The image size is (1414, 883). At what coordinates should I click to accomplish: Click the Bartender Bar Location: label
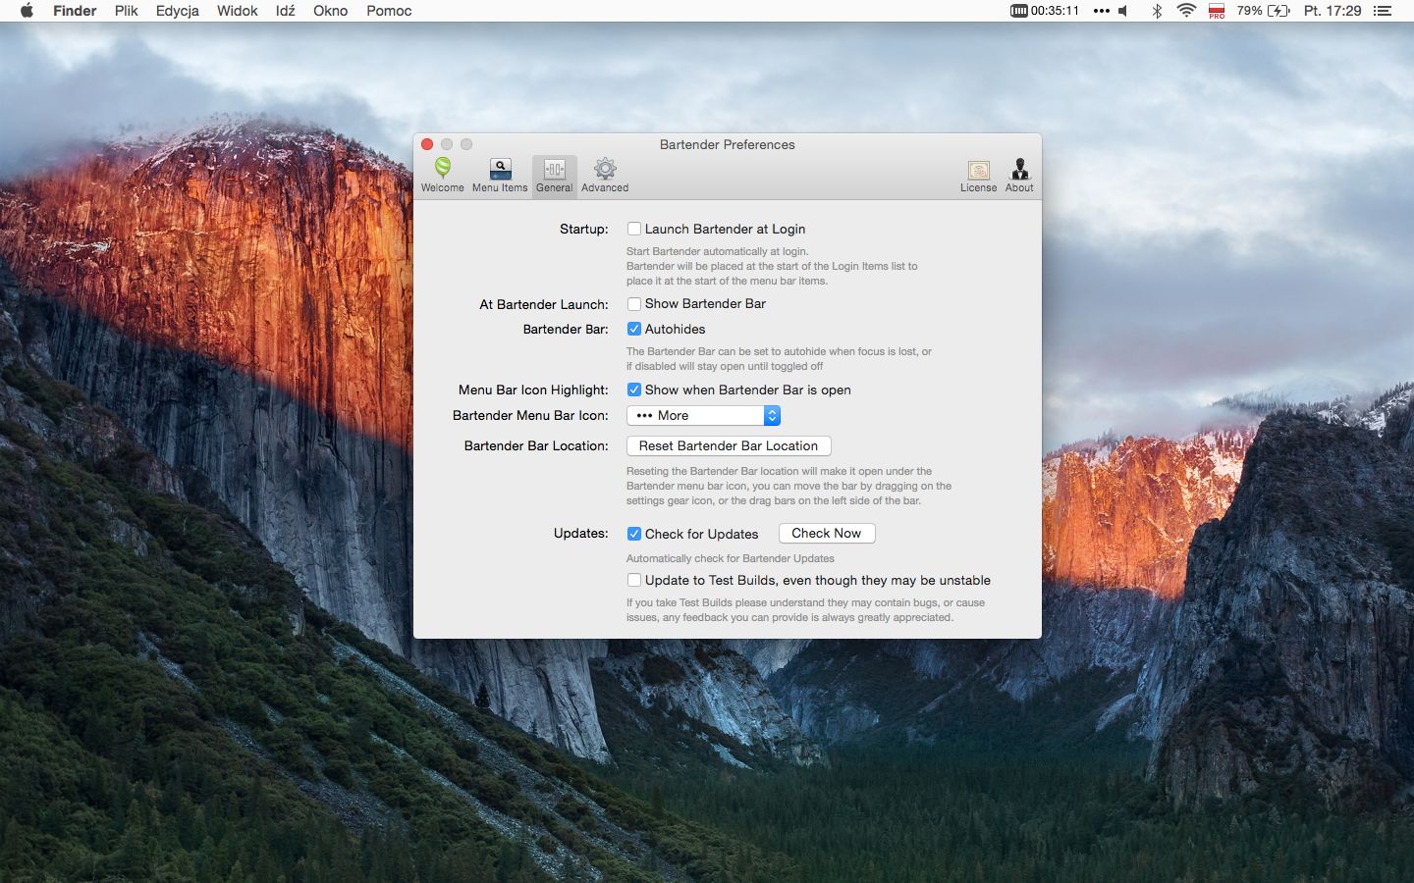pos(536,445)
